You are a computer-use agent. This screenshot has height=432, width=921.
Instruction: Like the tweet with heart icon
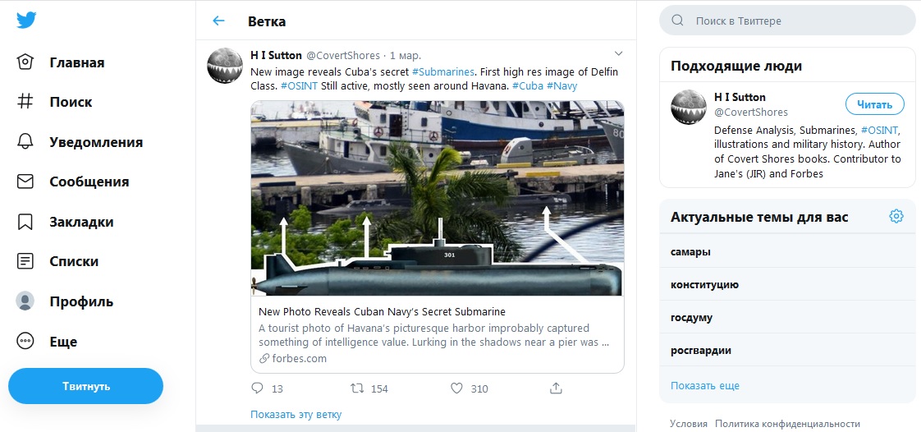pos(457,388)
